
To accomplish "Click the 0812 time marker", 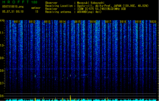I will point(32,22).
